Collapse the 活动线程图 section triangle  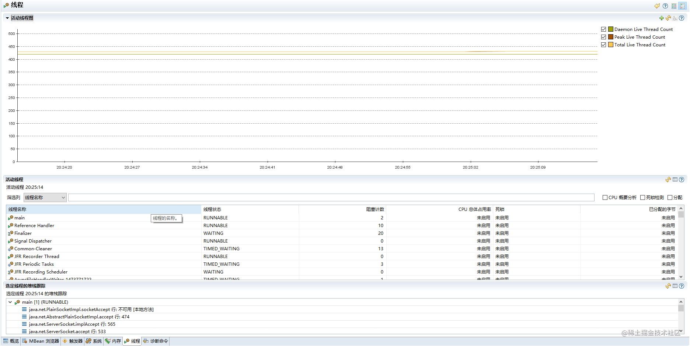7,18
